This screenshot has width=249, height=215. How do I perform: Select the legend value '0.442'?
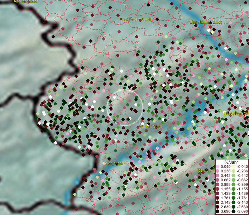[225, 176]
